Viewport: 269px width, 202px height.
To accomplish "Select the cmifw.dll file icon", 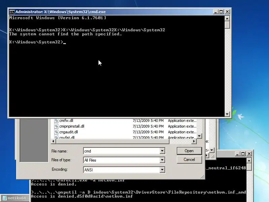I will [x=56, y=121].
